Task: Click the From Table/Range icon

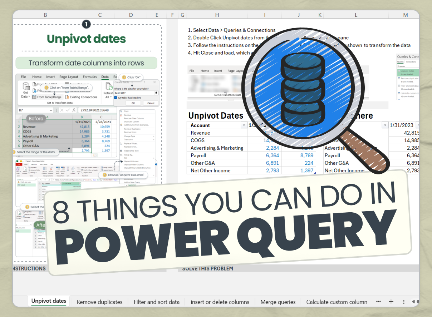Action: [x=34, y=96]
